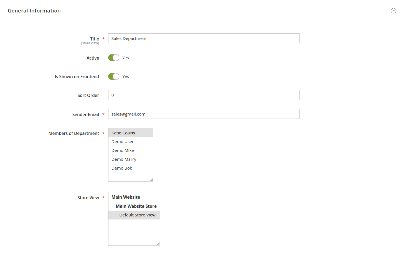Select Default Store View option
This screenshot has height=253, width=406.
pyautogui.click(x=137, y=215)
